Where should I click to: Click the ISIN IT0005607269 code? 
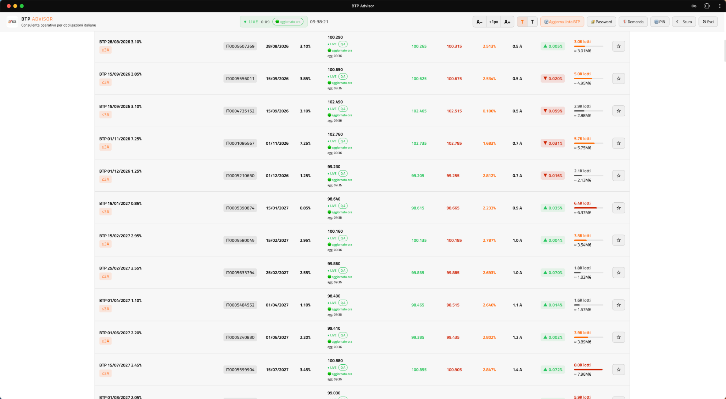[x=240, y=46]
